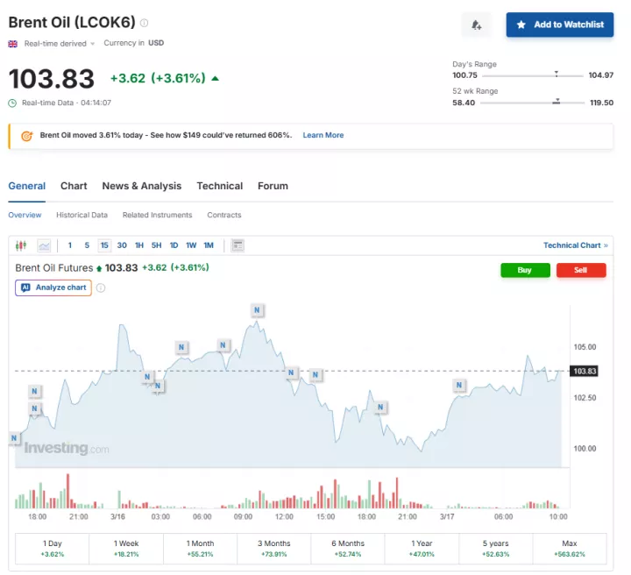Screen dimensions: 631x575
Task: Click the target icon in promo banner
Action: click(x=25, y=136)
